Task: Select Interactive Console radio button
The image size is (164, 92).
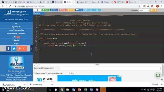Action: click(x=47, y=73)
